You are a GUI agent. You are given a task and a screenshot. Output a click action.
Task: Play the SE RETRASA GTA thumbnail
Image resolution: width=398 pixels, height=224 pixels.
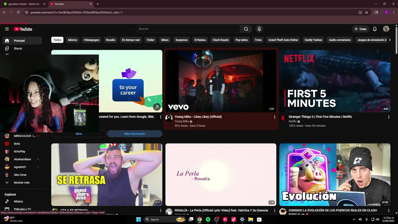[x=107, y=175]
